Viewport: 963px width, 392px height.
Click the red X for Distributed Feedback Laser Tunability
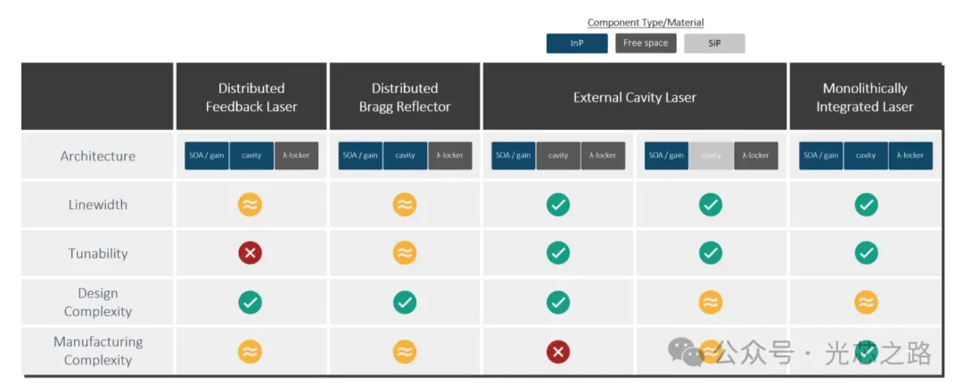(250, 253)
